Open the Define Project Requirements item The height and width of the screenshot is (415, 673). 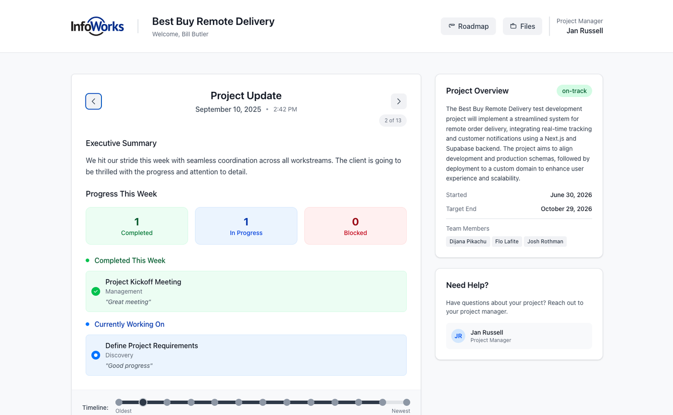(x=246, y=355)
